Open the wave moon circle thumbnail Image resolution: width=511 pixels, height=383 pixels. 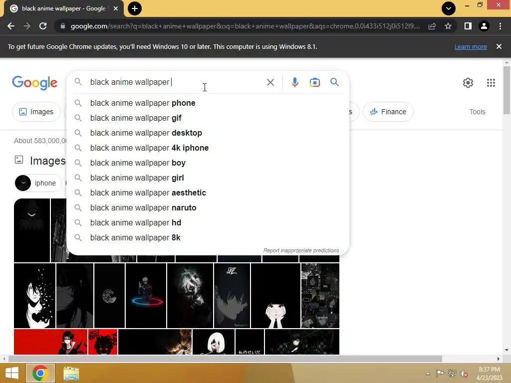[x=109, y=296]
